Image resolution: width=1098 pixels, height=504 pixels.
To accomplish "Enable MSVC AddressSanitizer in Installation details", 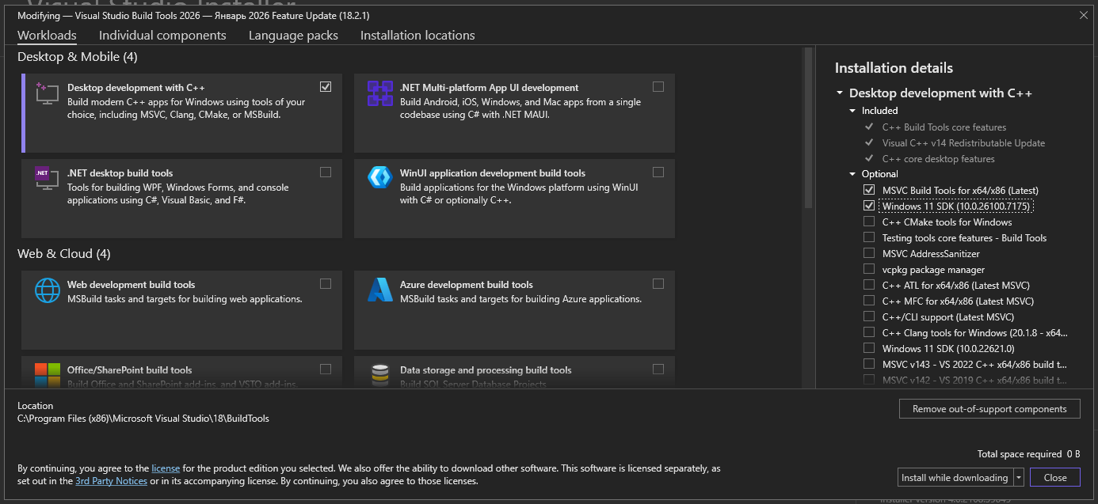I will pyautogui.click(x=868, y=253).
